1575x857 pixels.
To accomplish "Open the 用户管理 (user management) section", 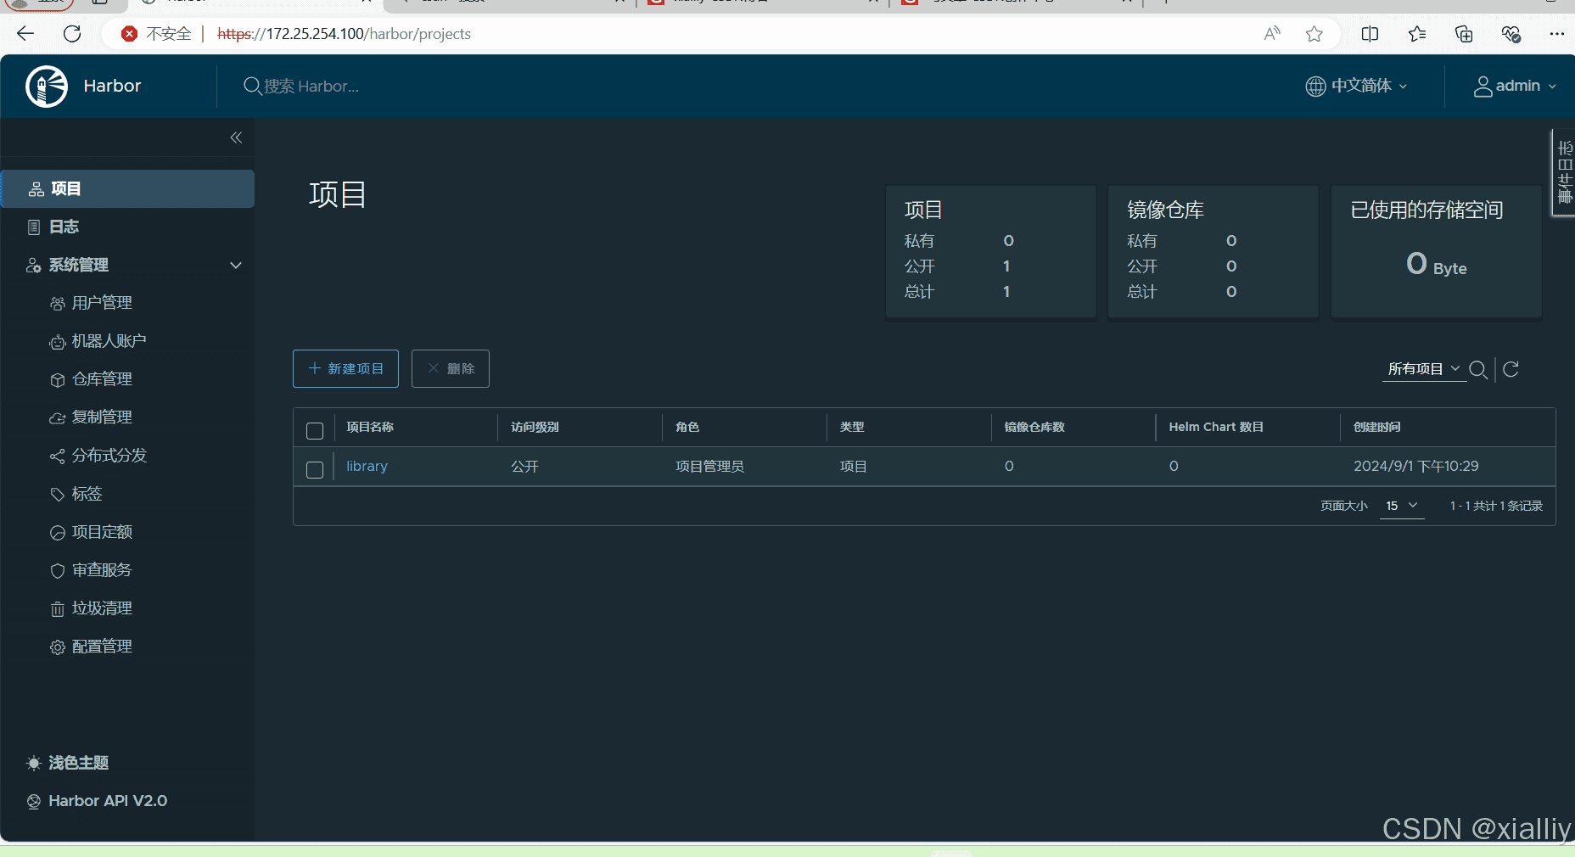I will click(x=102, y=302).
